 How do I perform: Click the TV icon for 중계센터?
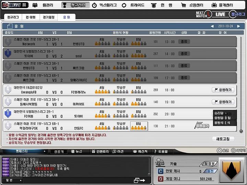214,5
